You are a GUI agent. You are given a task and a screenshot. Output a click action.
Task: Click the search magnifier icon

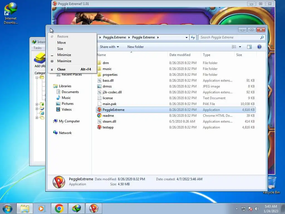click(262, 37)
